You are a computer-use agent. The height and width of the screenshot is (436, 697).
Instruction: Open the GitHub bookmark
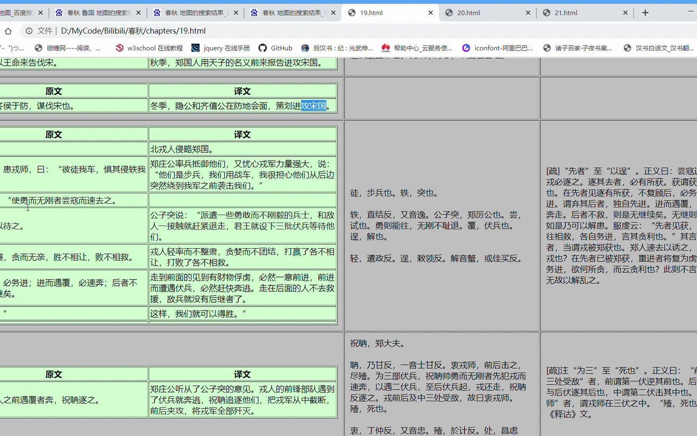276,48
